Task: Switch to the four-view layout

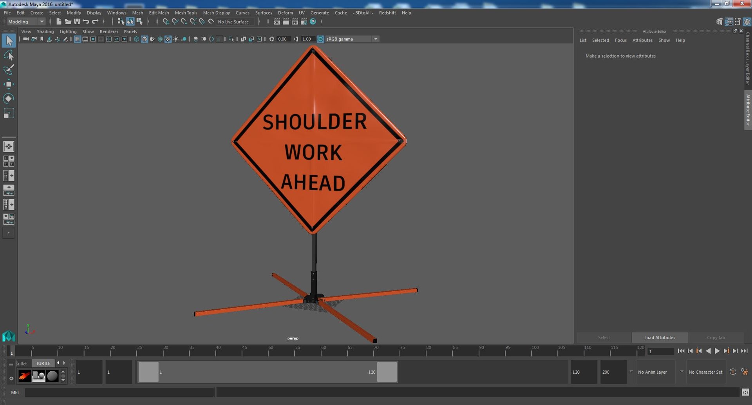Action: click(x=9, y=161)
